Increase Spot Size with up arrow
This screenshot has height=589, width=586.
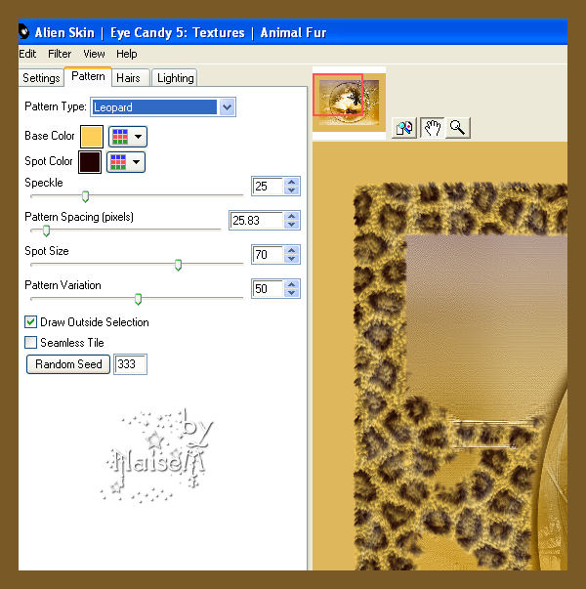click(292, 250)
